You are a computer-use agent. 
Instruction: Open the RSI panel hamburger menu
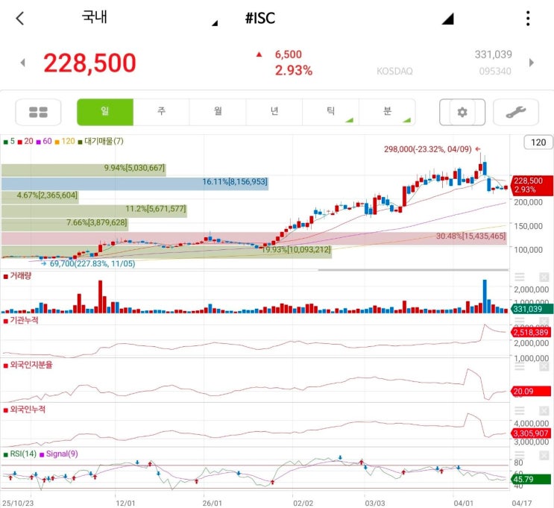click(520, 455)
